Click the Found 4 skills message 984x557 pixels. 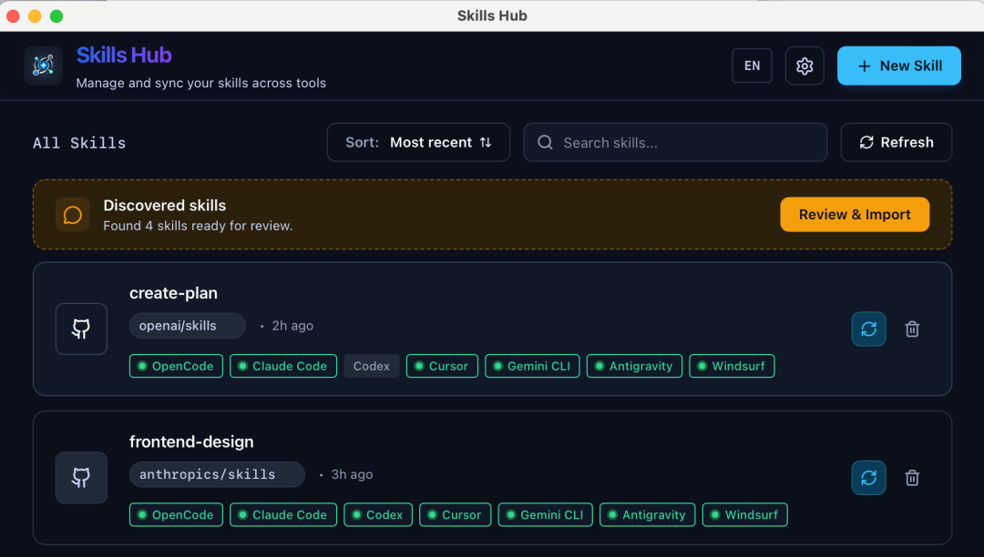198,226
